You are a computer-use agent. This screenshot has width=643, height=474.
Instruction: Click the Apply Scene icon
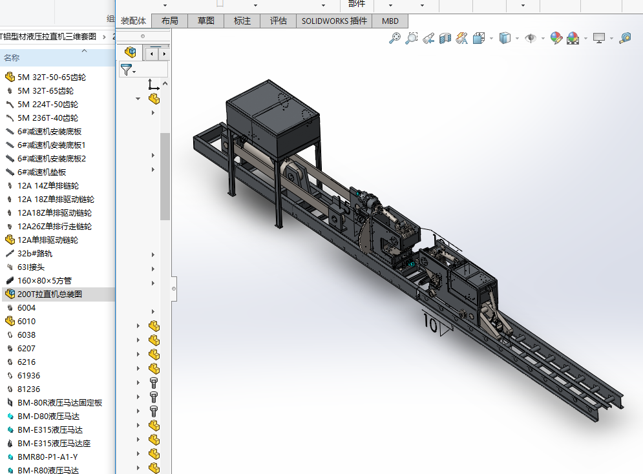pos(573,39)
